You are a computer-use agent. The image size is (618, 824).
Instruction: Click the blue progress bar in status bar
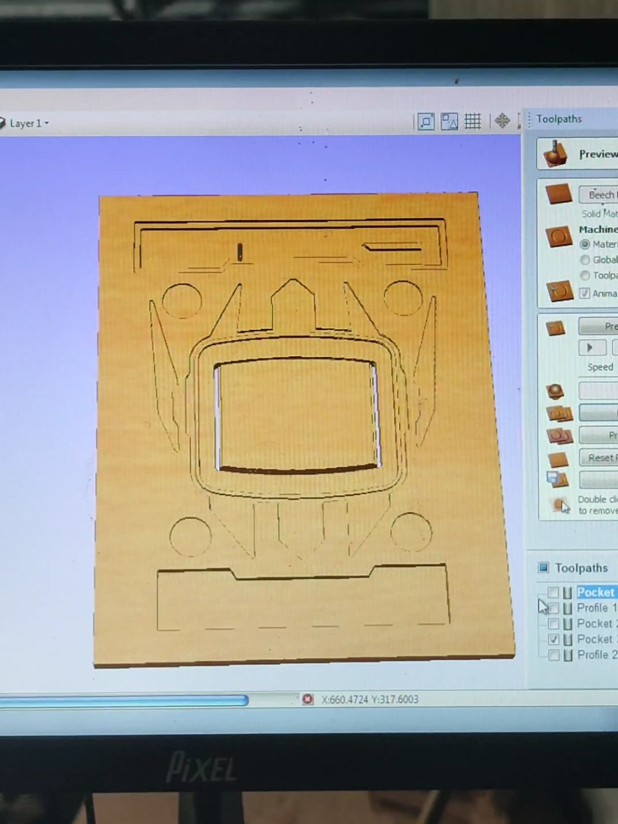(x=124, y=700)
